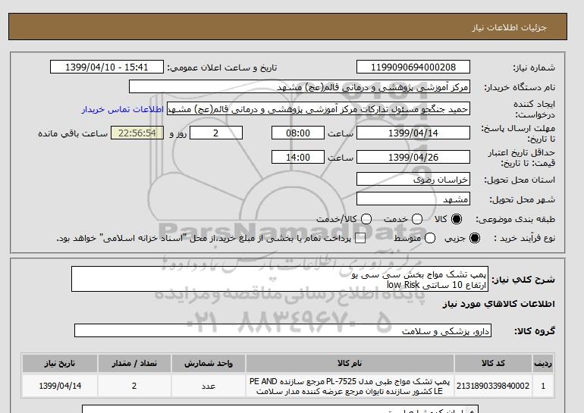Click the request creator name field

click(x=319, y=109)
